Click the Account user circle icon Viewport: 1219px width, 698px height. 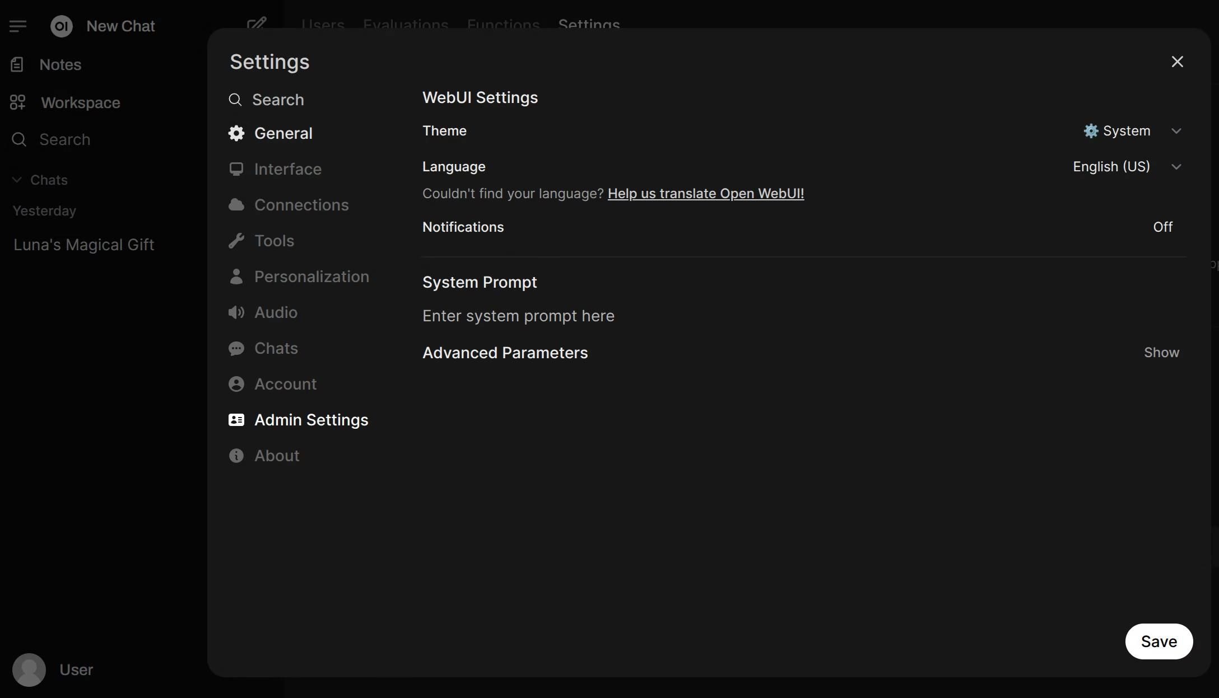tap(236, 384)
